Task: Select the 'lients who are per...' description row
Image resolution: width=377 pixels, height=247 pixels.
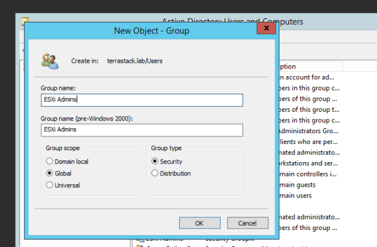Action: point(309,142)
